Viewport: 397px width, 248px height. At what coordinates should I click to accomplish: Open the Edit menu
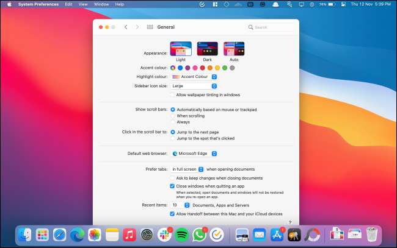click(68, 4)
